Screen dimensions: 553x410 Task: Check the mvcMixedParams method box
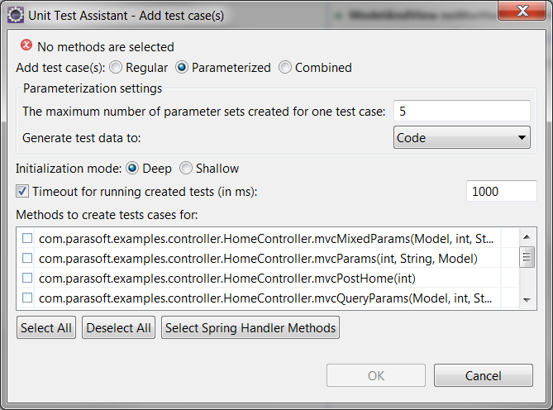pos(27,238)
